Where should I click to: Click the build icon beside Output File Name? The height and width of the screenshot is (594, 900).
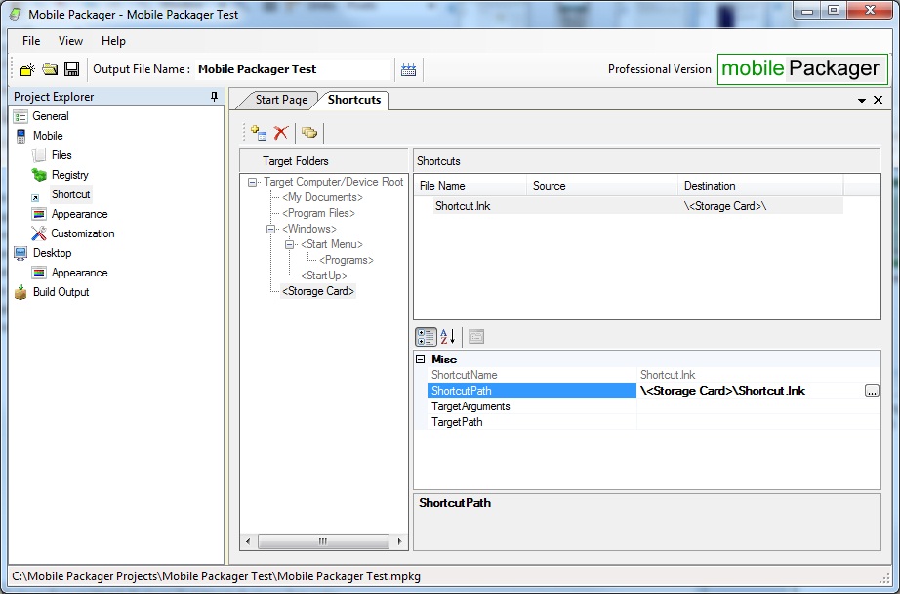click(x=408, y=69)
